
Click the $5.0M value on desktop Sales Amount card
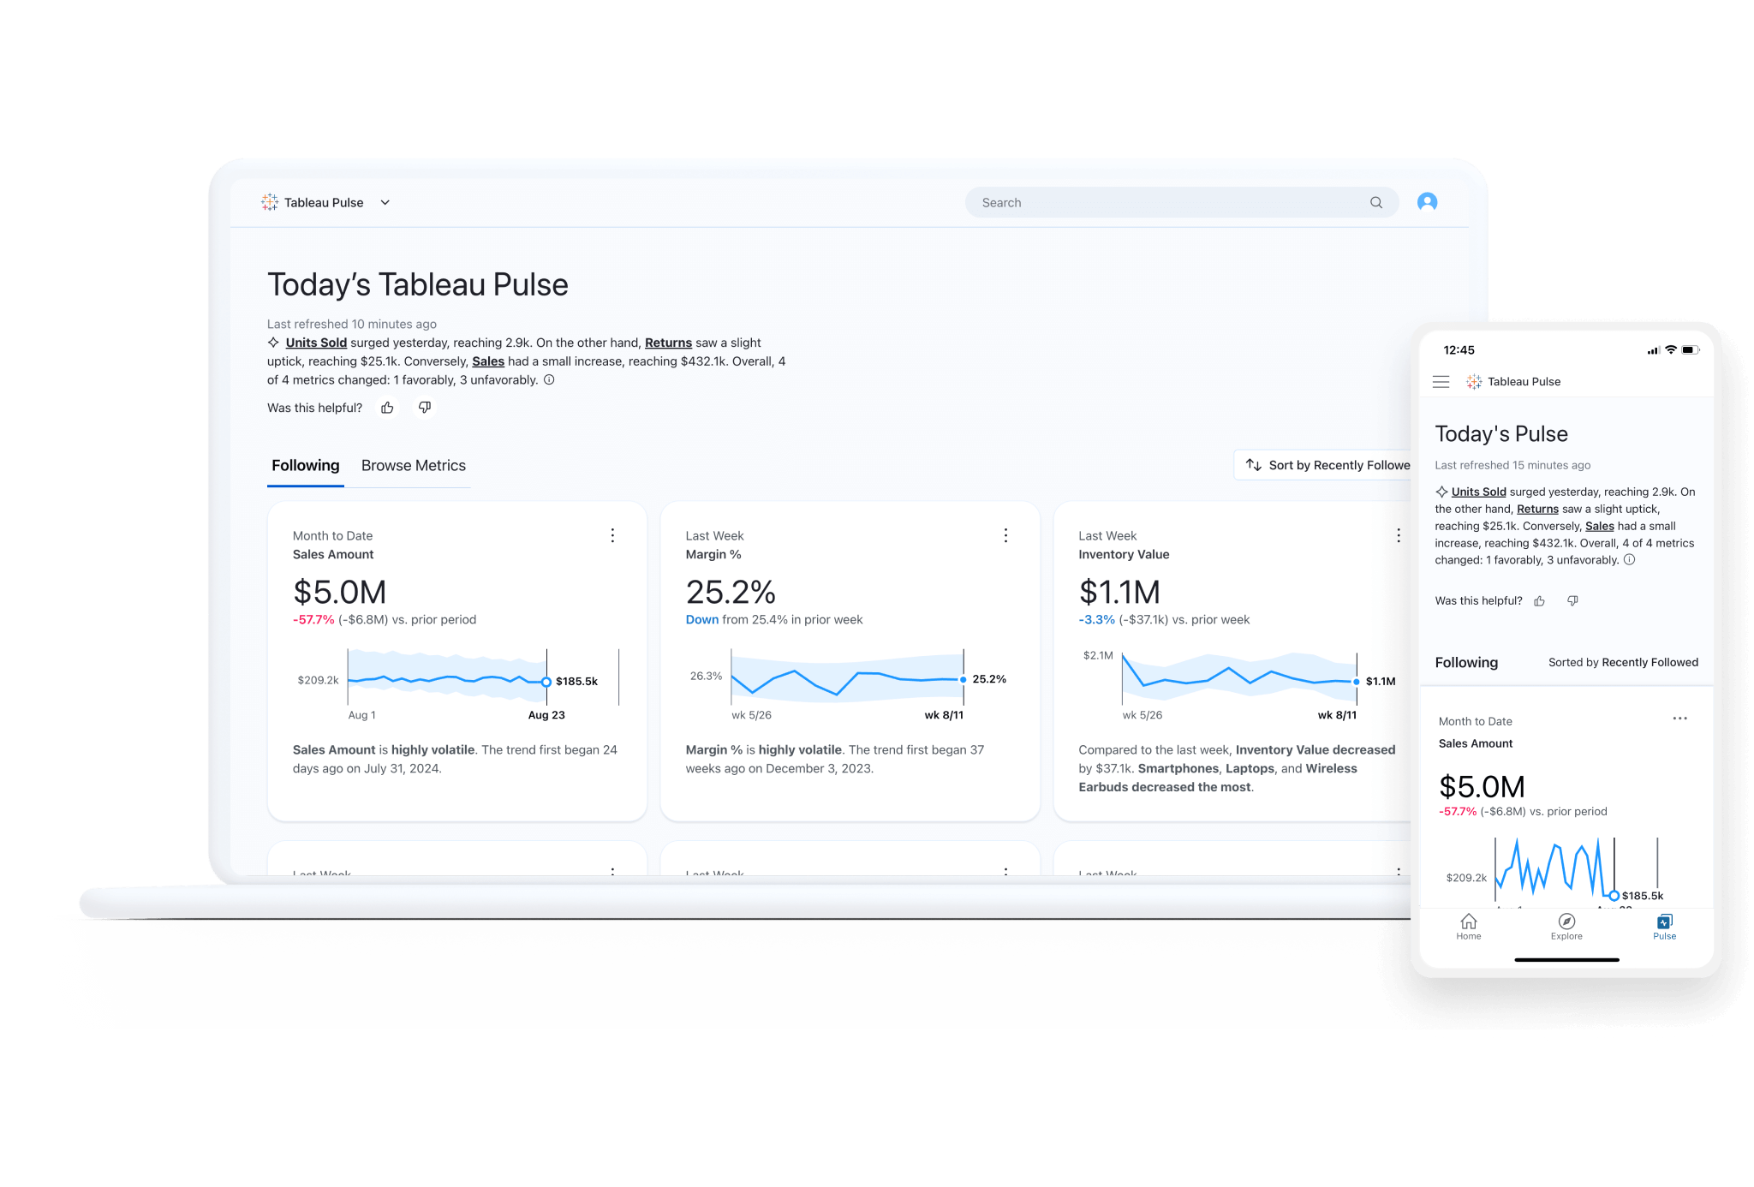pyautogui.click(x=339, y=592)
